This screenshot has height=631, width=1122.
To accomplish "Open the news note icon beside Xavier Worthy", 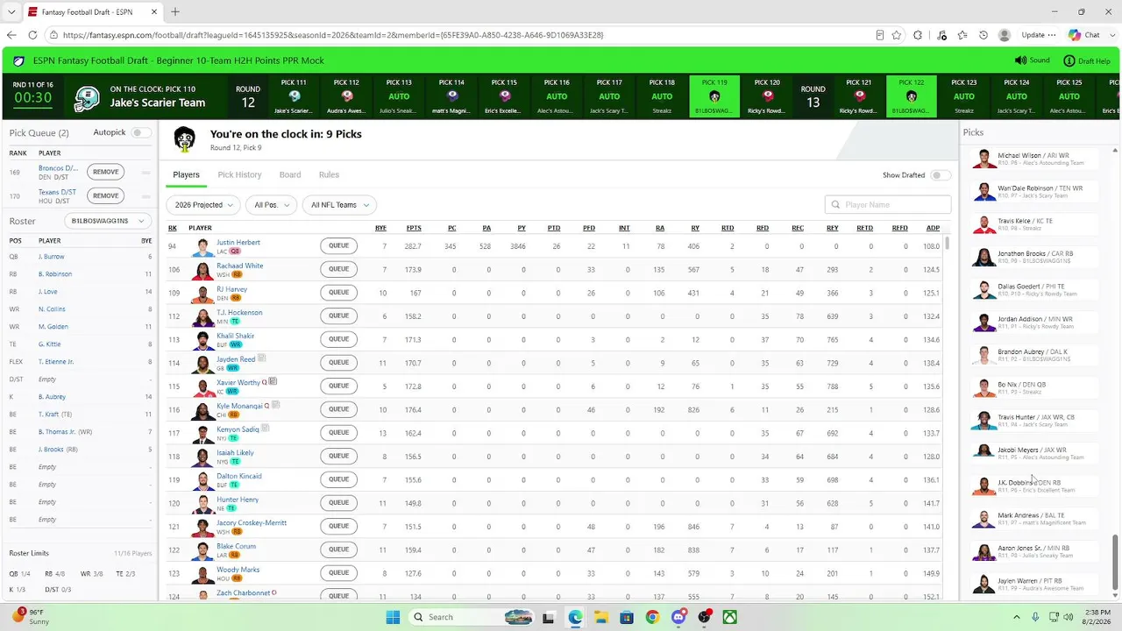I will (x=273, y=382).
